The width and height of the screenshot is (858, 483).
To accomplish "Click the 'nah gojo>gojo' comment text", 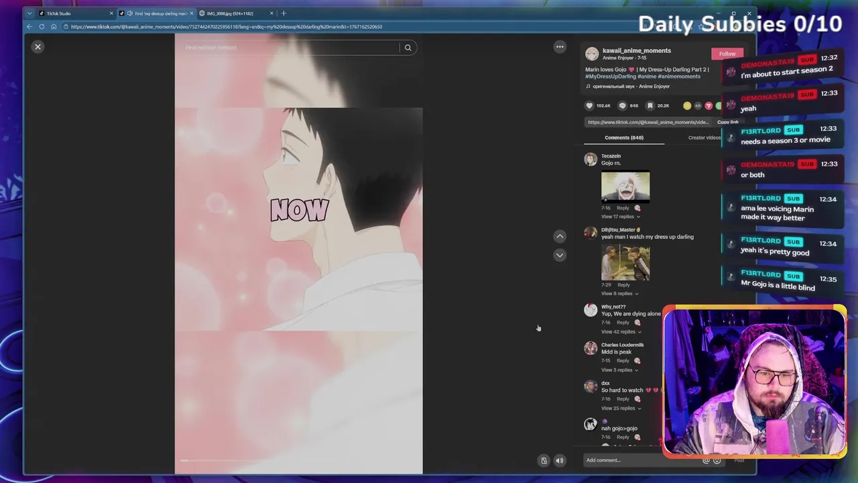I will point(619,428).
